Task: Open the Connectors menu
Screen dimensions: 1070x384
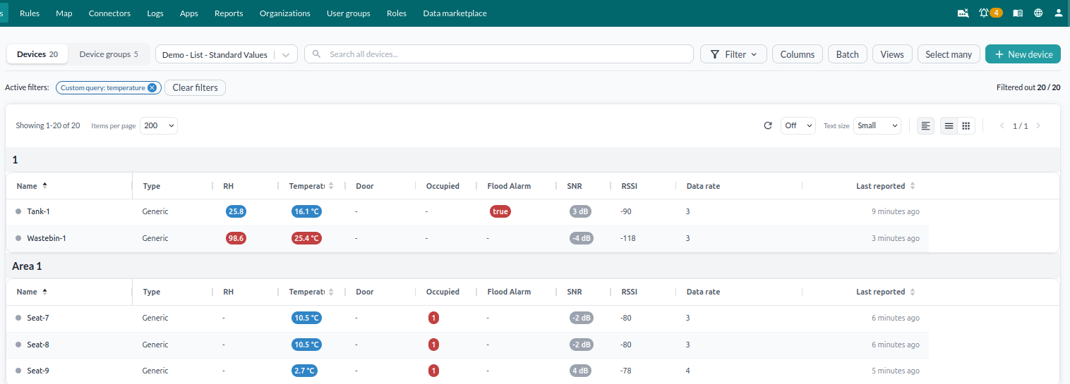Action: coord(109,13)
